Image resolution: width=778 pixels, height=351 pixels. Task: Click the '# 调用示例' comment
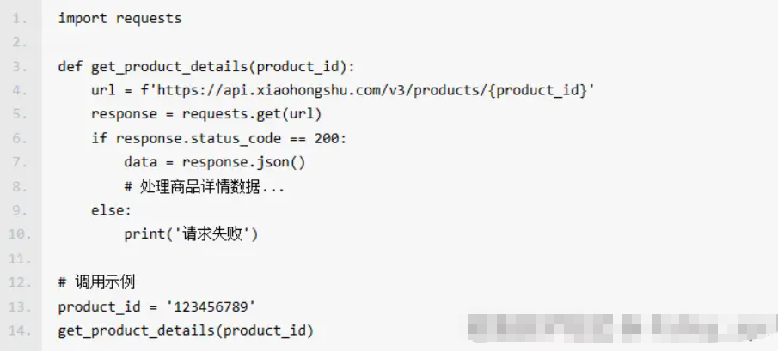[96, 282]
